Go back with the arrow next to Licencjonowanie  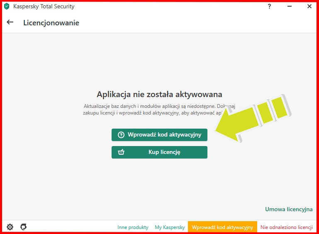10,22
